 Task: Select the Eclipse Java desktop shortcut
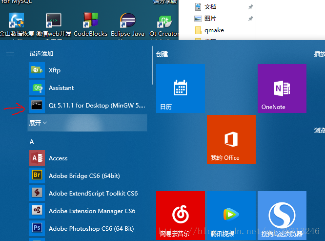coord(127,24)
